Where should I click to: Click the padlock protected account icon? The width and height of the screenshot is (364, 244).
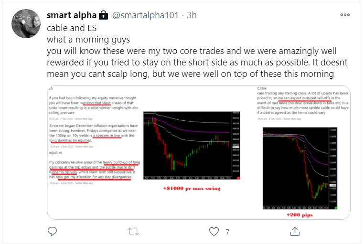click(103, 15)
